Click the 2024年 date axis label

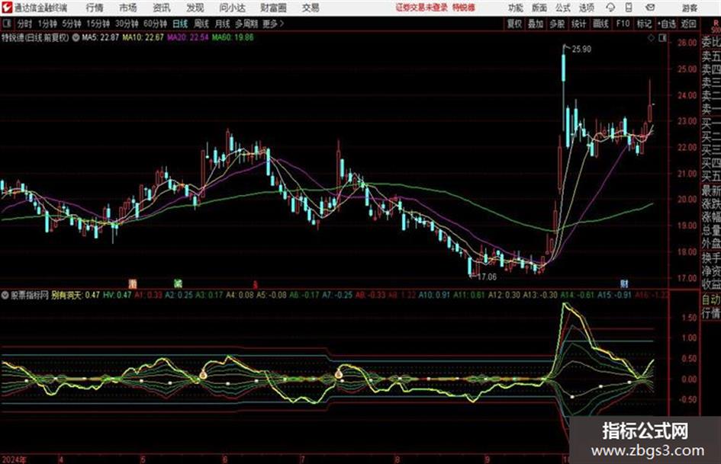coord(14,459)
